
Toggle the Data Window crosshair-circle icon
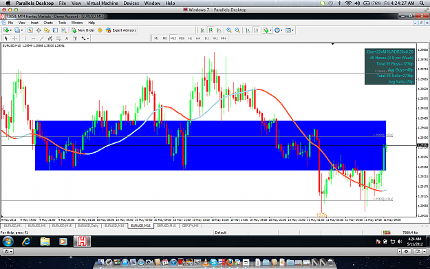click(39, 30)
